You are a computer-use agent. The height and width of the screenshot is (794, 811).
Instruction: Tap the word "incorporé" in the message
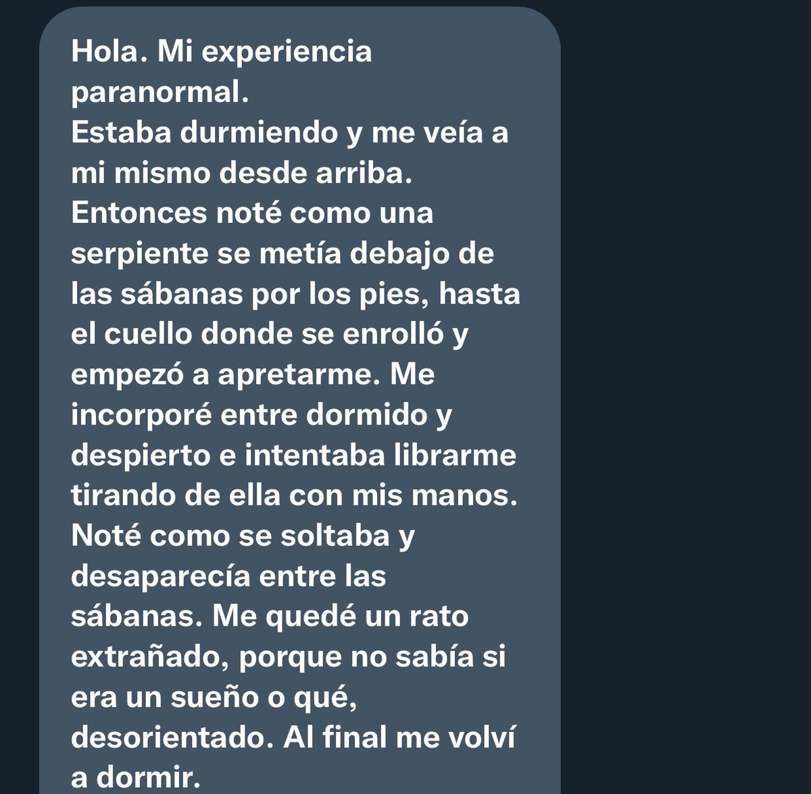coord(141,416)
